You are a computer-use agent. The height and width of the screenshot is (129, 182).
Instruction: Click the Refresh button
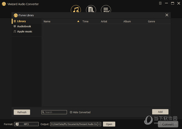(x=22, y=112)
